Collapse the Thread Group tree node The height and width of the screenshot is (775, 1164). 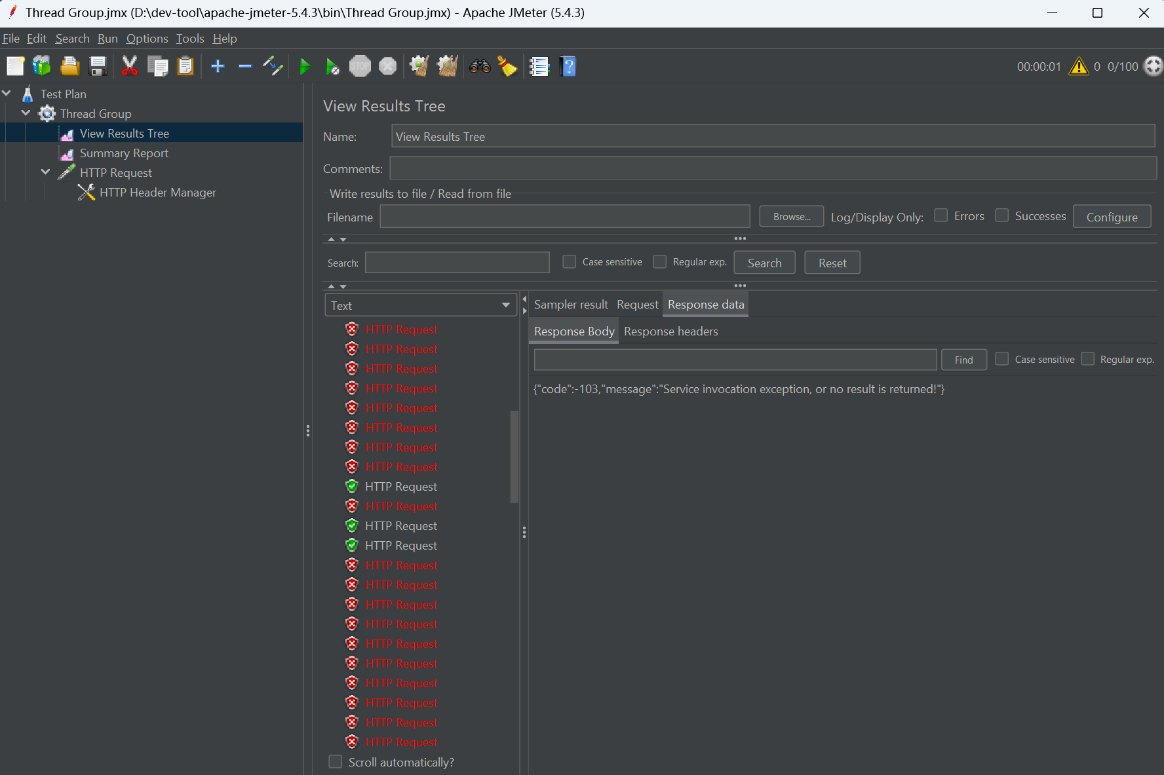(26, 113)
